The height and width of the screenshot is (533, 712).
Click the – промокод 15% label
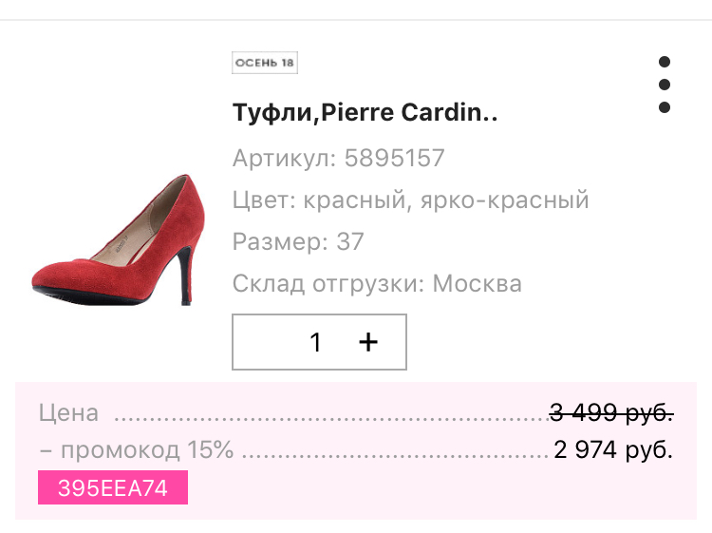136,449
